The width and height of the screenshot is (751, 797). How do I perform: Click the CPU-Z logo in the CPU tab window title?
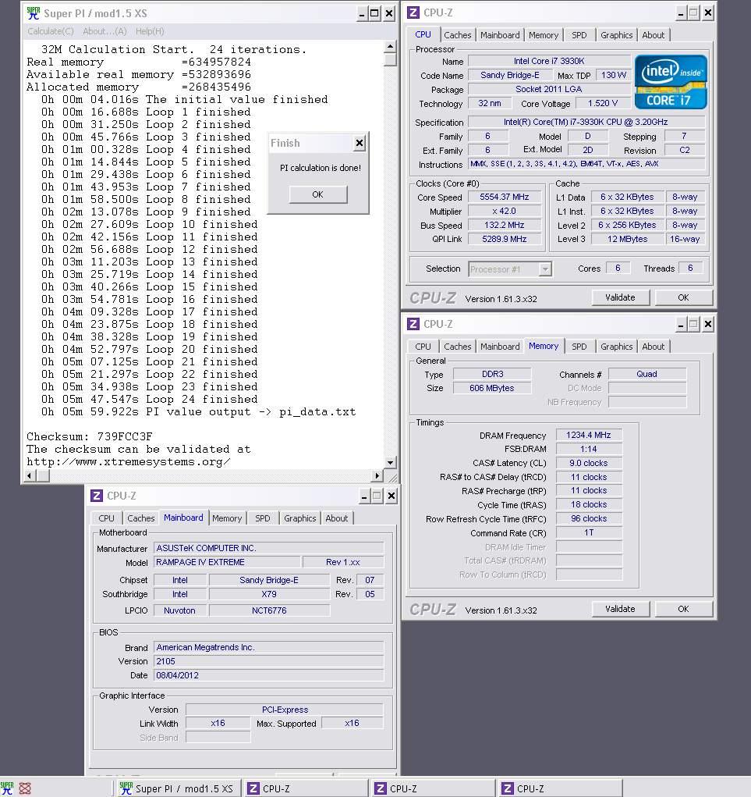[x=413, y=12]
